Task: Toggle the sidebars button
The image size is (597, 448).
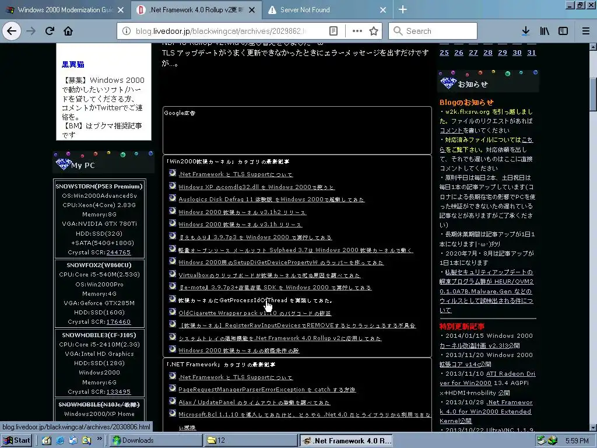Action: tap(563, 31)
